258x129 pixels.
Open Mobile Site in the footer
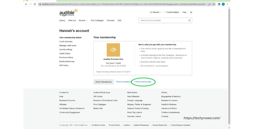pyautogui.click(x=98, y=108)
